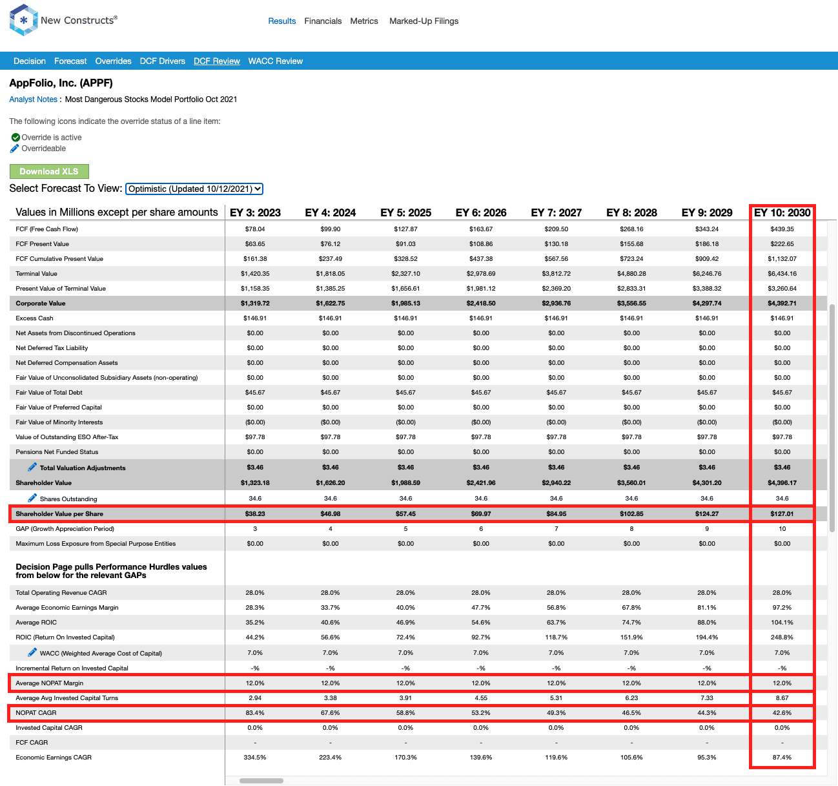Open the Marked-Up Filings tab
Screen dimensions: 838x786
[424, 21]
